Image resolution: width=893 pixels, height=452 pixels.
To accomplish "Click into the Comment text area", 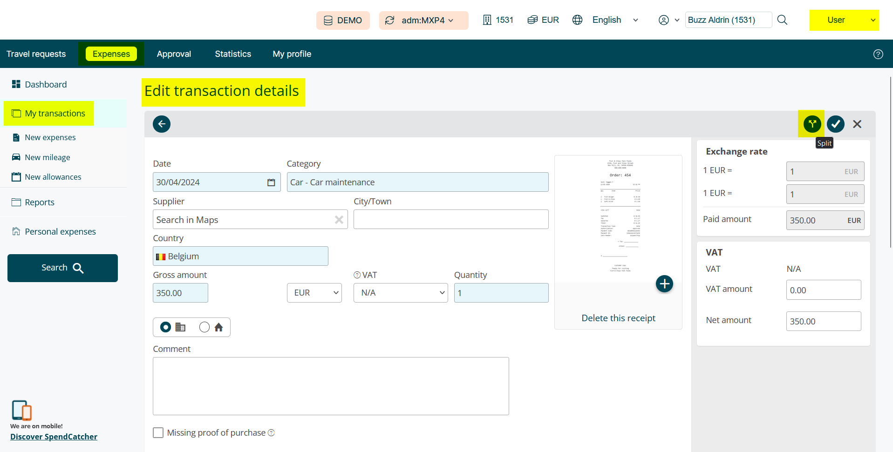I will click(x=331, y=386).
